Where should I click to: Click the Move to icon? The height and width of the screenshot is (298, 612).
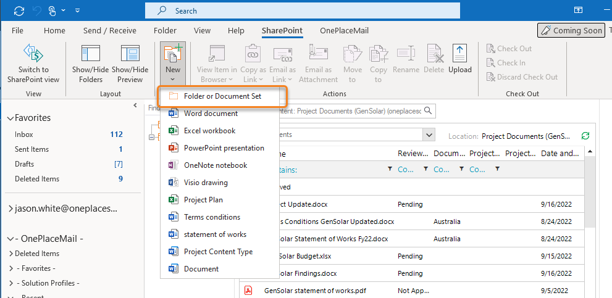coord(352,54)
